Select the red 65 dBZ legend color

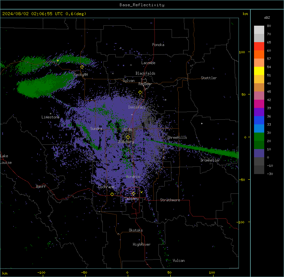coord(259,46)
